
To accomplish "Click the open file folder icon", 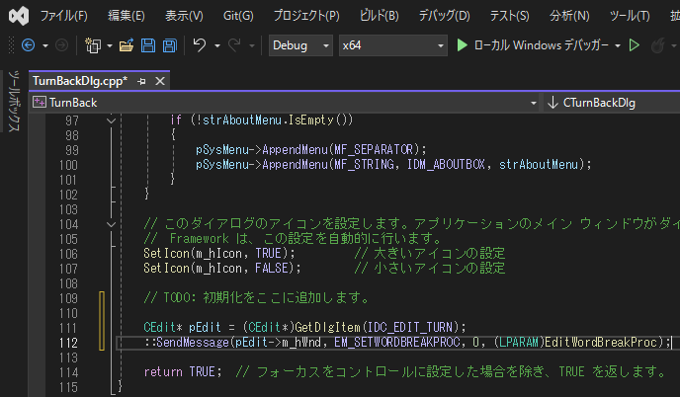I will click(x=127, y=45).
